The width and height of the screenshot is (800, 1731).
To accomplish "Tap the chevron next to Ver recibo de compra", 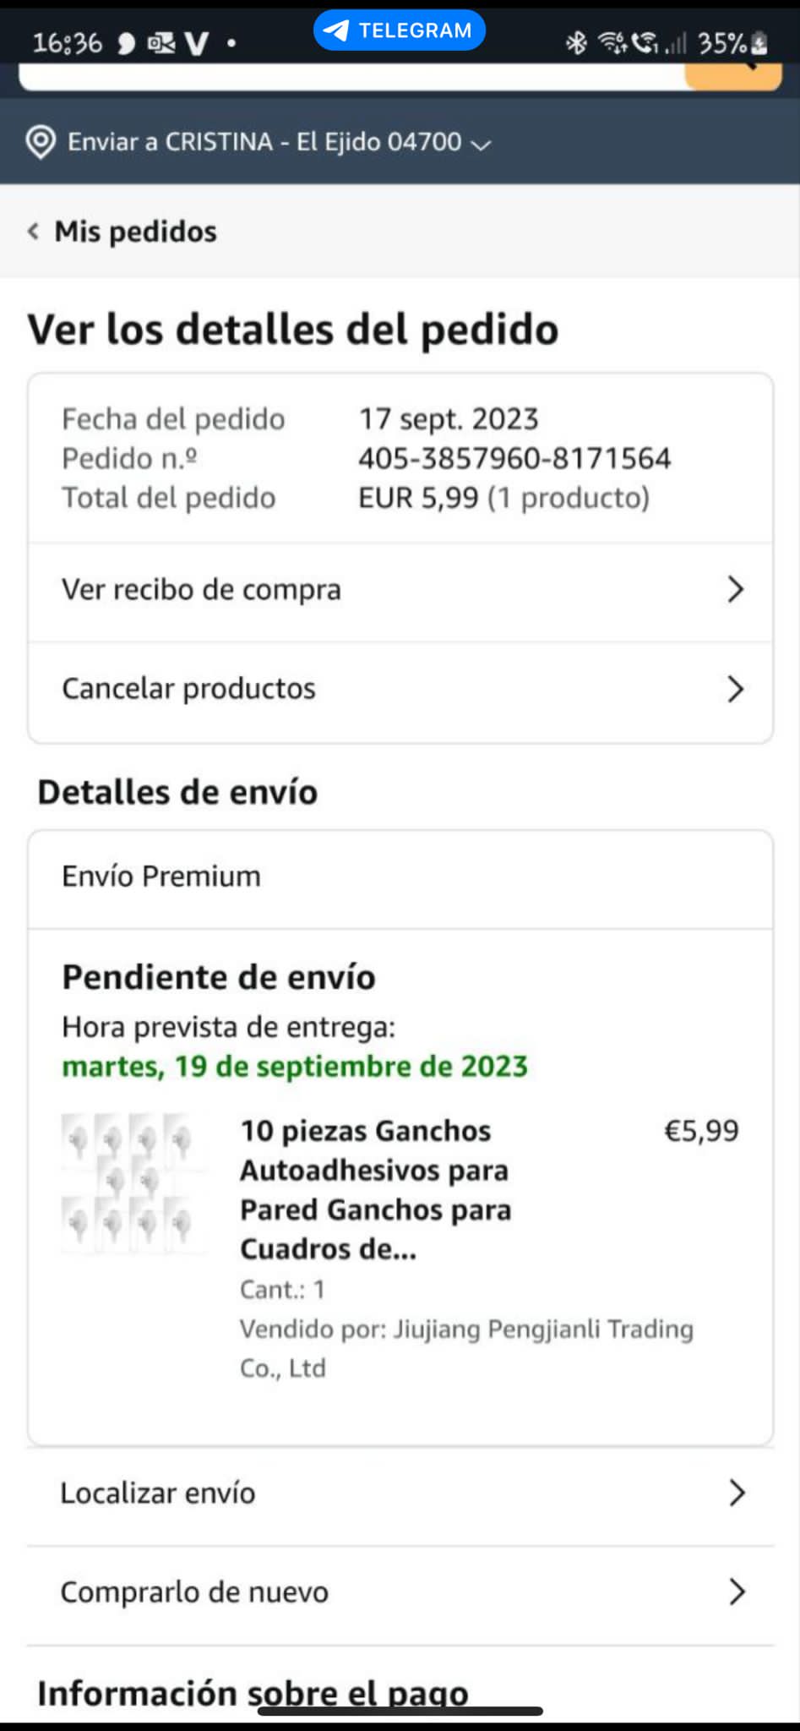I will pyautogui.click(x=735, y=589).
